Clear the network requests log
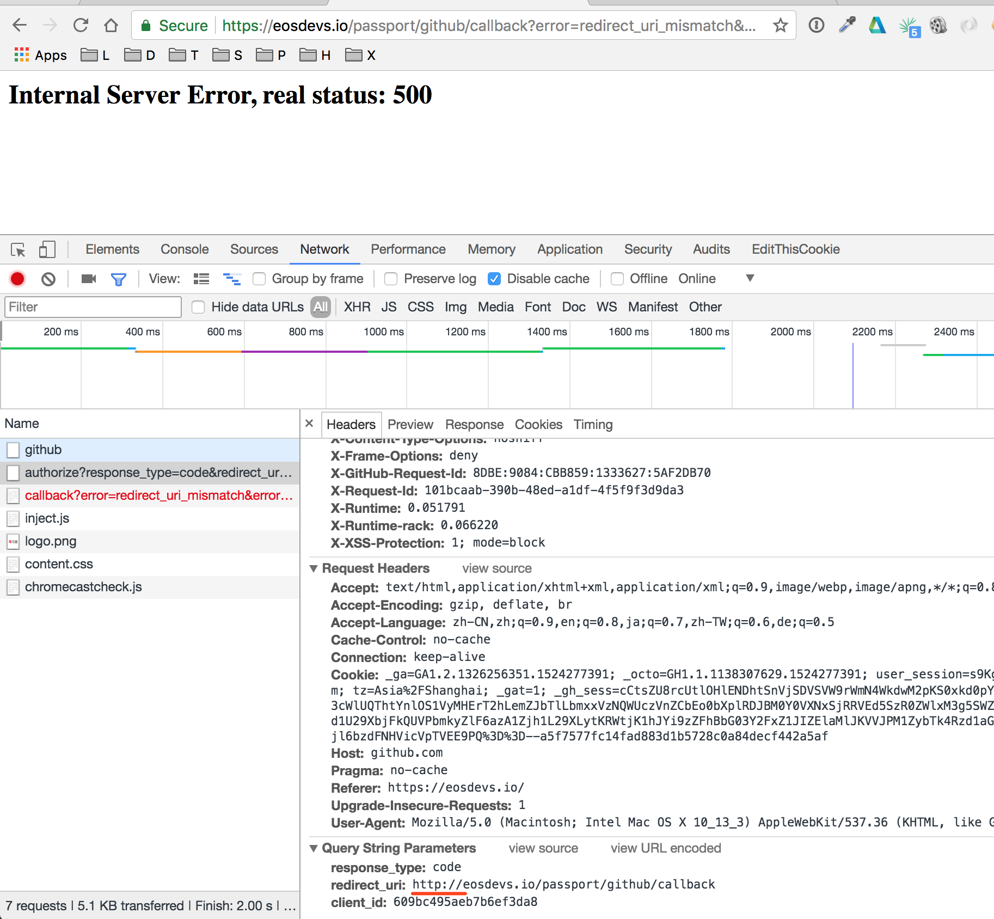Screen dimensions: 994x919 click(x=48, y=279)
